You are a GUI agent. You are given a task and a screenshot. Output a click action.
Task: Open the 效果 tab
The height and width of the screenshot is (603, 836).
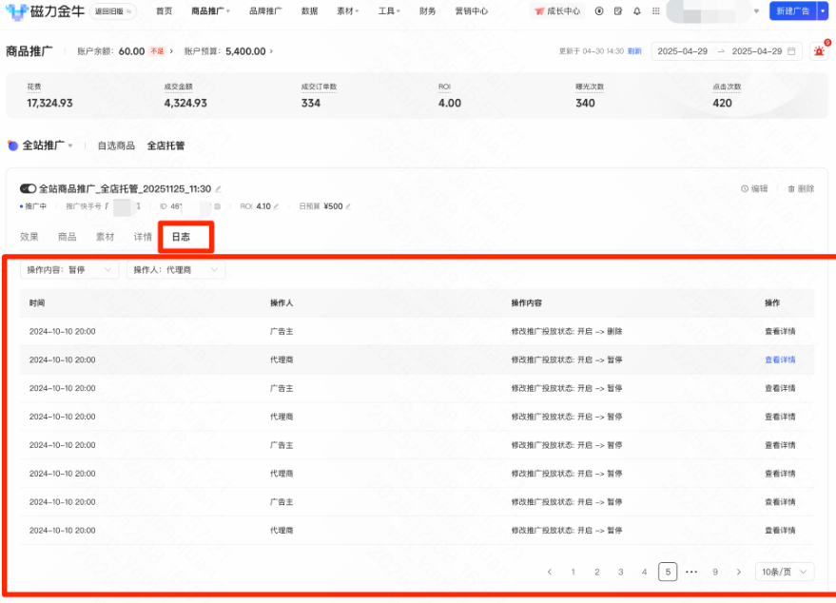29,237
